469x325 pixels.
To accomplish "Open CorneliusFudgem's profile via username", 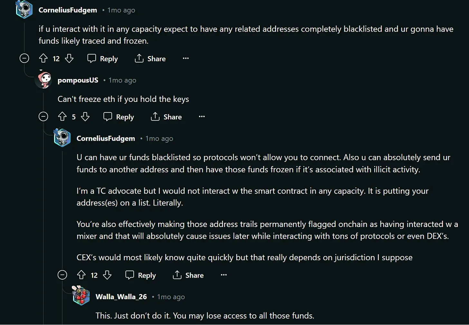I will tap(68, 10).
